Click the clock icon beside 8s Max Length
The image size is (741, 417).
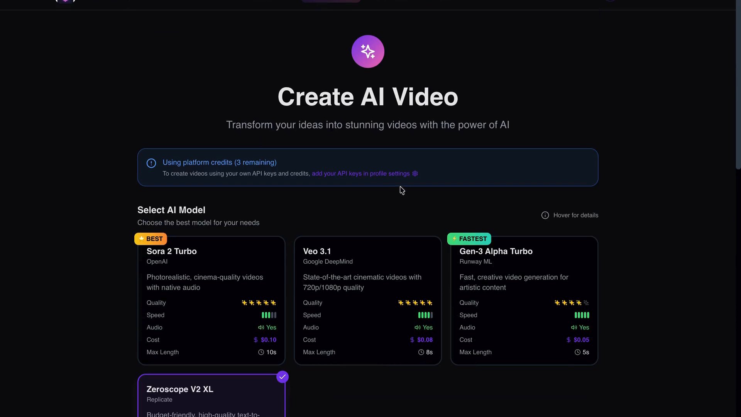(x=421, y=352)
